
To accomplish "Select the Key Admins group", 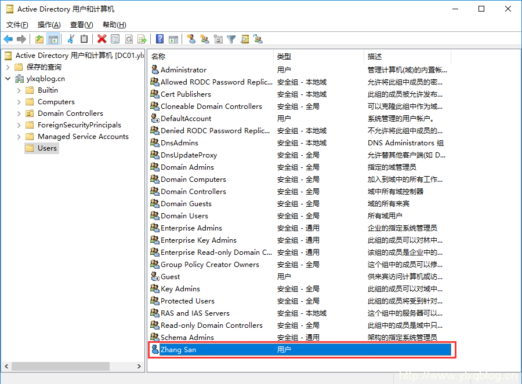I will (x=180, y=289).
